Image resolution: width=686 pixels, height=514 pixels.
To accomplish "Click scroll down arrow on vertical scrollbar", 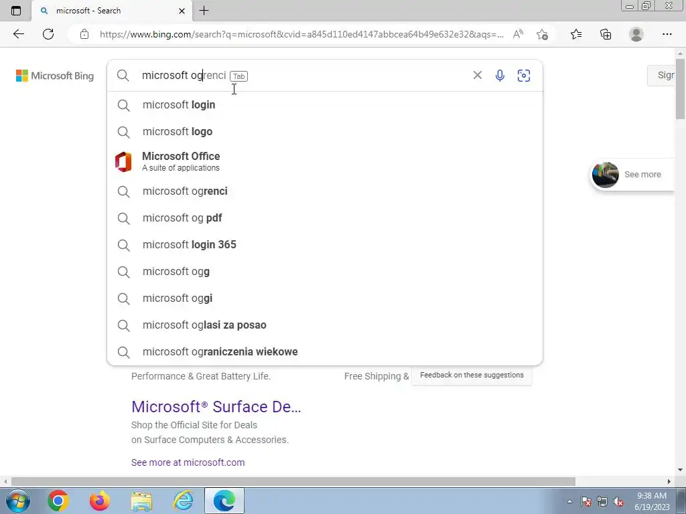I will 681,470.
